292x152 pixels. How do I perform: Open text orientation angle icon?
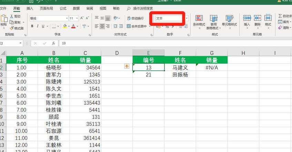[x=115, y=18]
